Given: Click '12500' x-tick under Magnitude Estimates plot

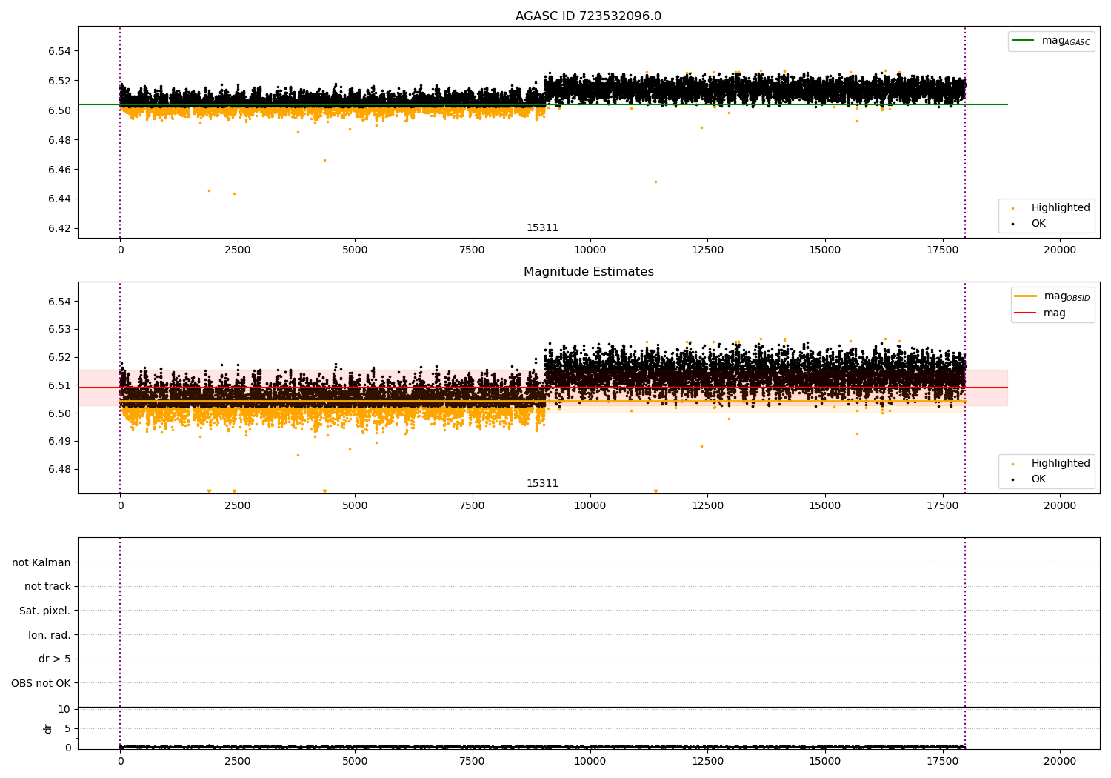Looking at the screenshot, I should click(708, 505).
